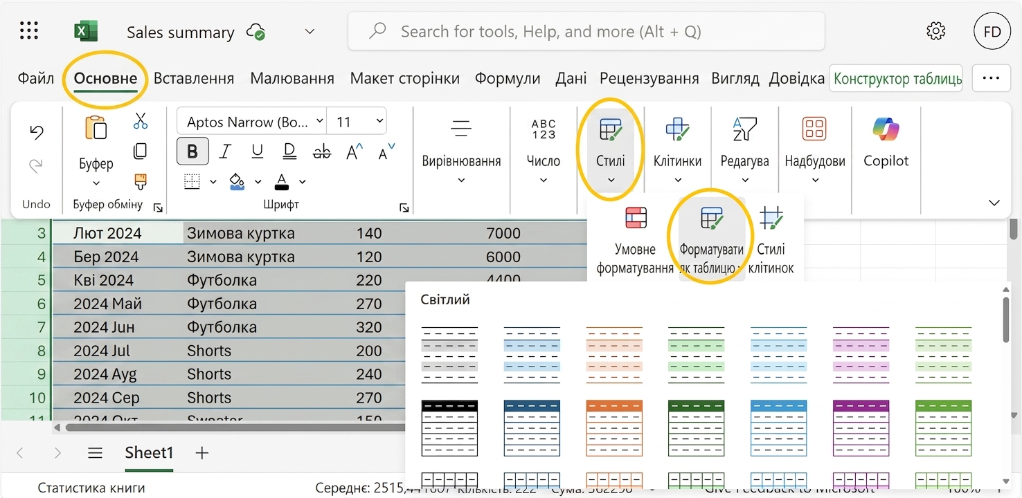
Task: Open Стилі клітинок cell styles
Action: pyautogui.click(x=771, y=239)
